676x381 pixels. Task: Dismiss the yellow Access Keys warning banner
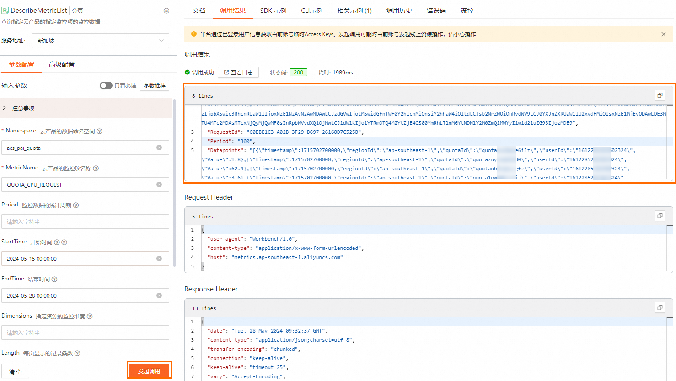pos(664,34)
